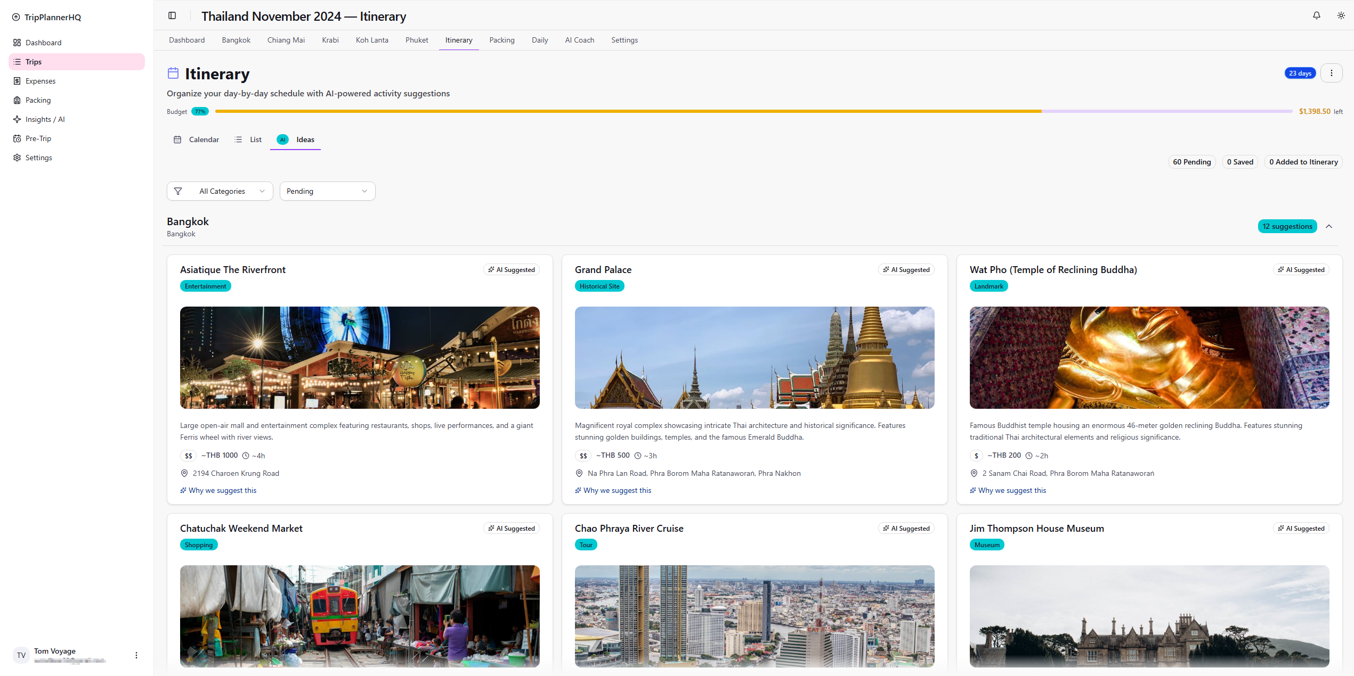Click the 60 Pending filter button

coord(1192,162)
